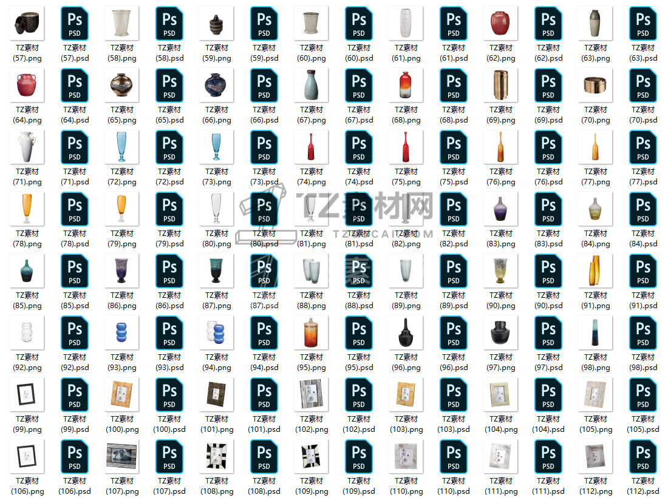Select the TZ素材 (75).psd icon
This screenshot has height=498, width=668.
(x=453, y=147)
